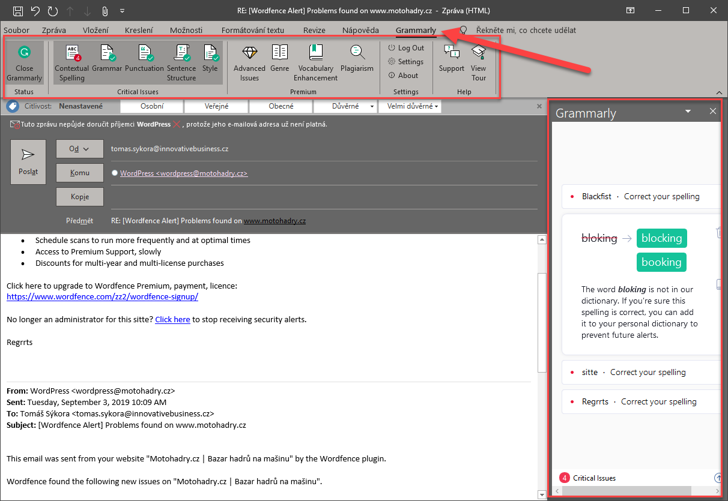Open the Velmi důvěrné sensitivity dropdown
Viewport: 728px width, 501px height.
coord(410,106)
